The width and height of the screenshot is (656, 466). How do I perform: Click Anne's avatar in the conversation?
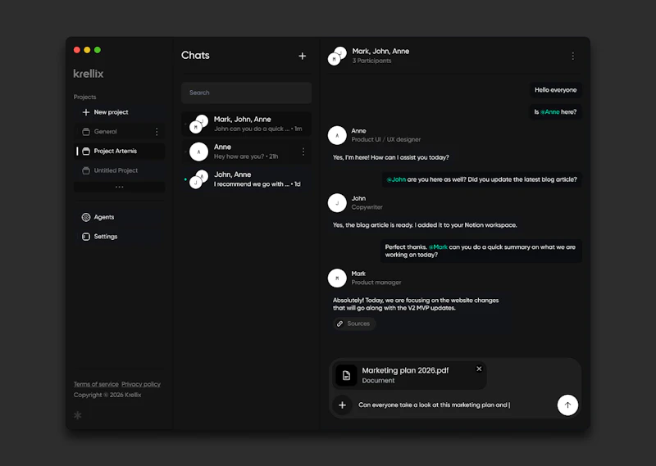pos(337,135)
